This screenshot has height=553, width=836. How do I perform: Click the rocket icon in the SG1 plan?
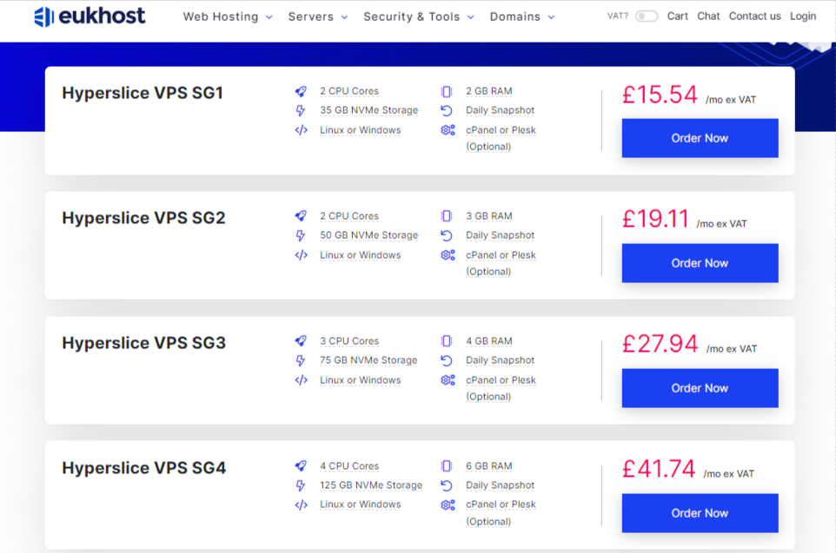click(301, 91)
